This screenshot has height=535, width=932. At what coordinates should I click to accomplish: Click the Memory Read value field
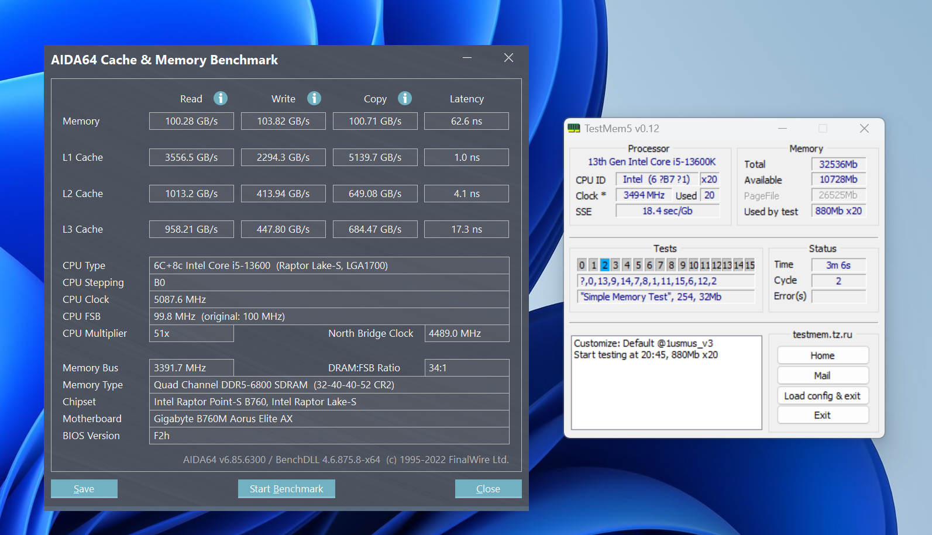coord(191,121)
